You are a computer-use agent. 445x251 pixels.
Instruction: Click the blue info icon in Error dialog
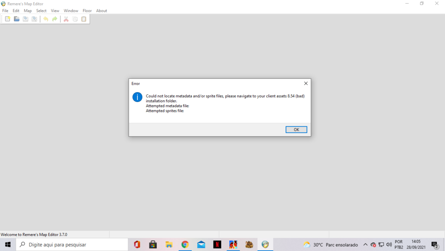coord(138,97)
